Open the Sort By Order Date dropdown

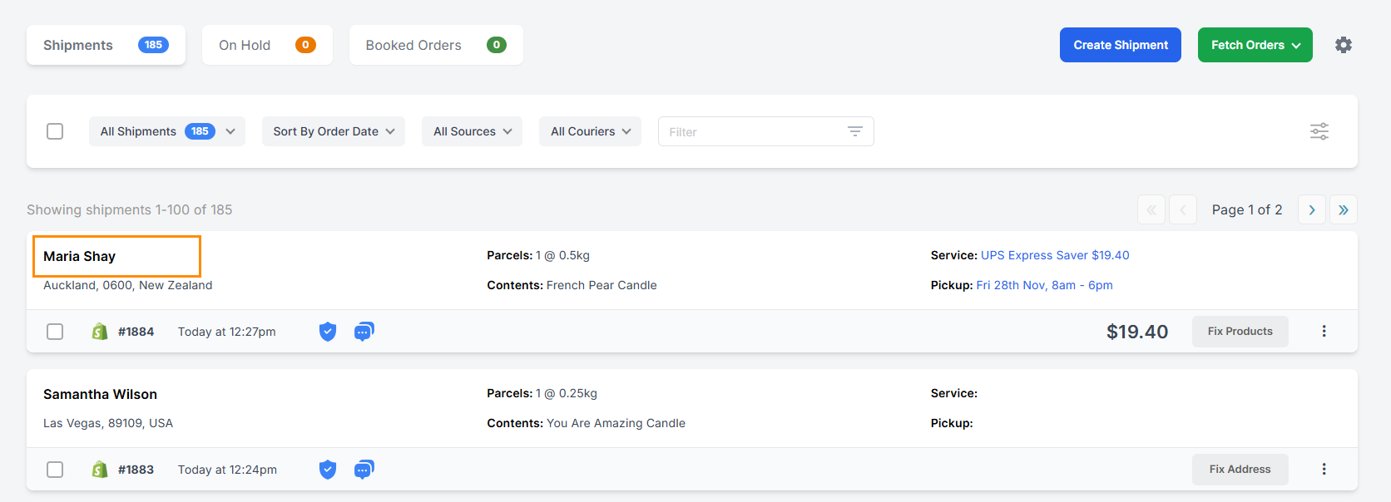pos(333,131)
